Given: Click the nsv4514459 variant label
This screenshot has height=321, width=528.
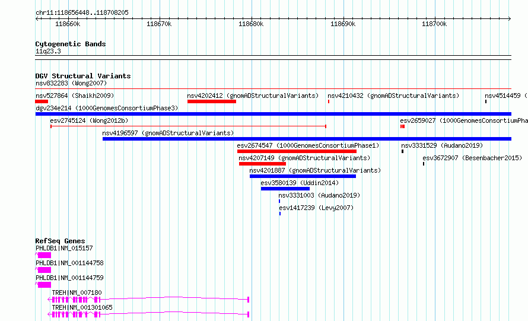Looking at the screenshot, I should tap(506, 96).
